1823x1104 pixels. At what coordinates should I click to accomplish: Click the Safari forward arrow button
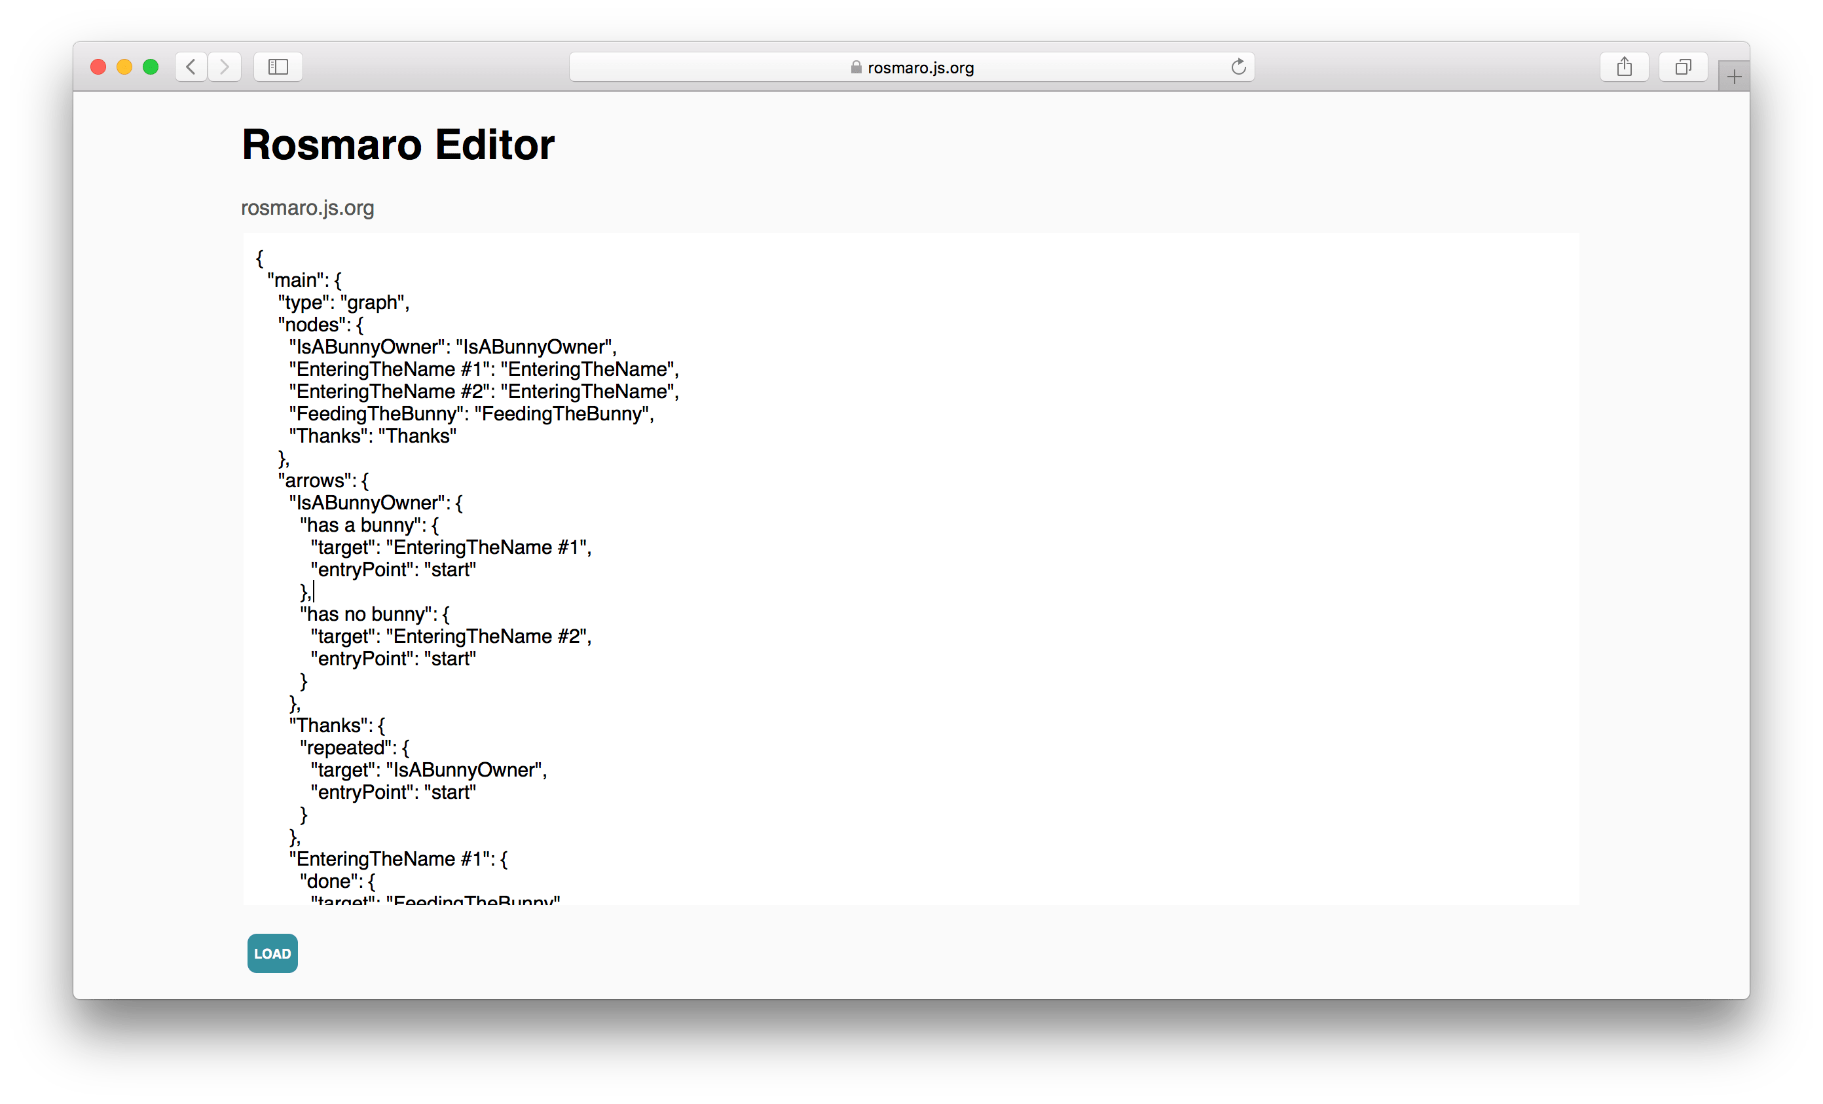click(224, 67)
